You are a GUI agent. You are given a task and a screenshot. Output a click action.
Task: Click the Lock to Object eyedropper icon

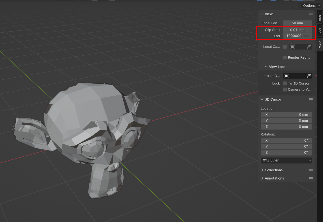(309, 76)
